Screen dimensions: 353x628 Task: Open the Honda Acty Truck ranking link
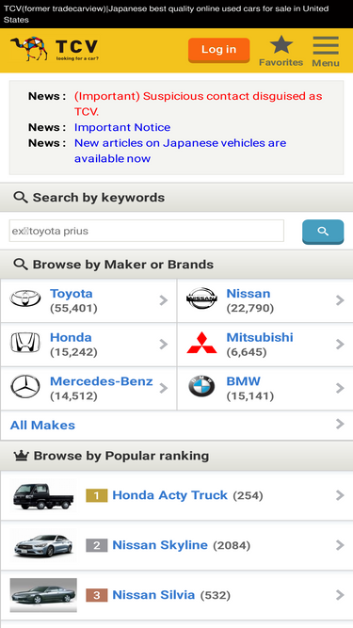pyautogui.click(x=169, y=495)
